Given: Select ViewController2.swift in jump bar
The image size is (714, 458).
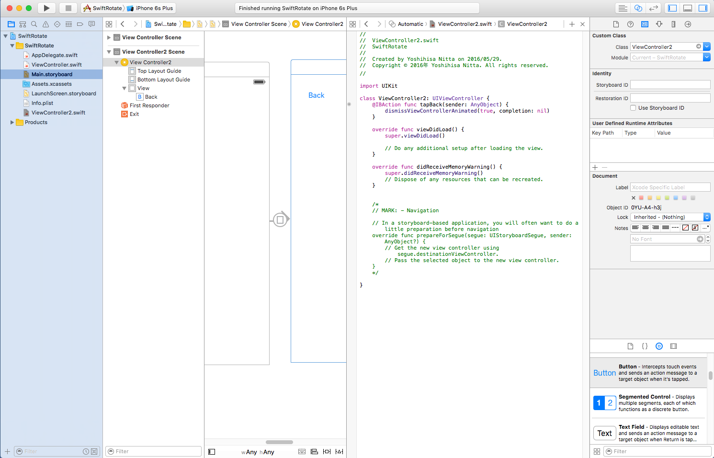Looking at the screenshot, I should 465,24.
